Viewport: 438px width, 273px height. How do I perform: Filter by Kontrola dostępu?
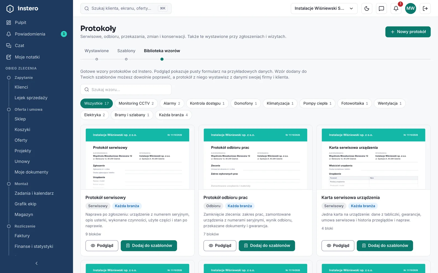click(x=207, y=103)
